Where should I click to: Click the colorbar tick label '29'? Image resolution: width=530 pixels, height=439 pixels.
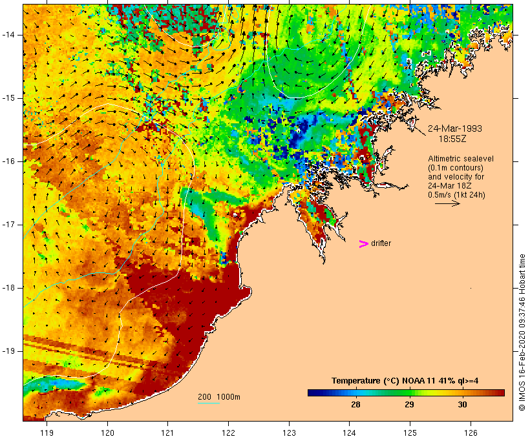[x=409, y=404]
